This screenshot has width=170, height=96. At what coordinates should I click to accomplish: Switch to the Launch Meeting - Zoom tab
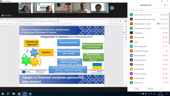(32, 19)
